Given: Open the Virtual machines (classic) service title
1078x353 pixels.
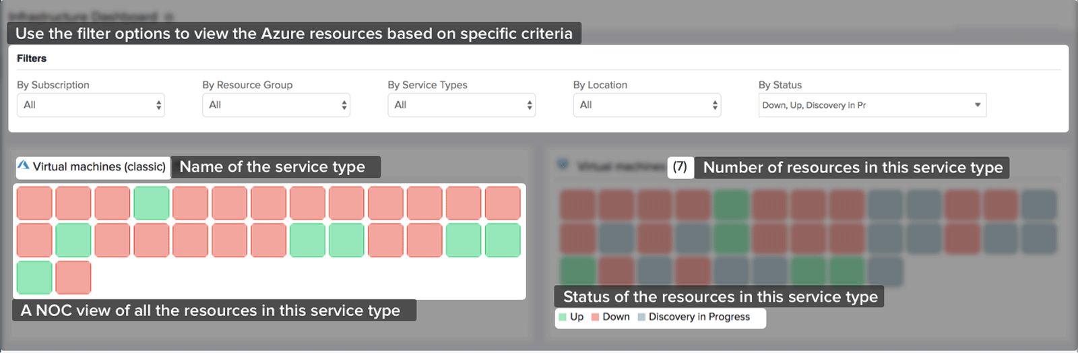Looking at the screenshot, I should click(x=99, y=166).
